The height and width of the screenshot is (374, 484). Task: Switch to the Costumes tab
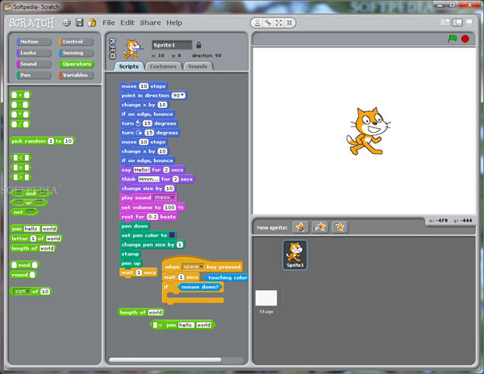click(x=163, y=66)
